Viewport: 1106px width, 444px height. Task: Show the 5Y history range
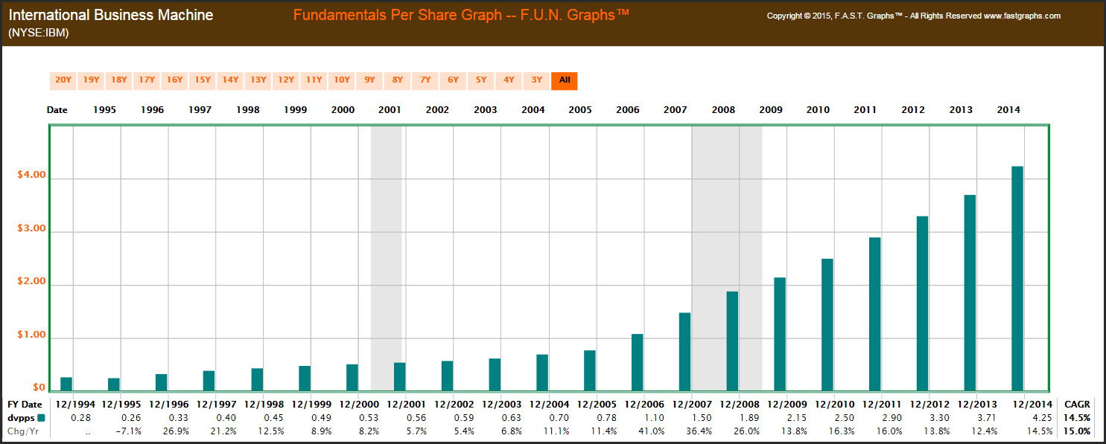(x=481, y=80)
